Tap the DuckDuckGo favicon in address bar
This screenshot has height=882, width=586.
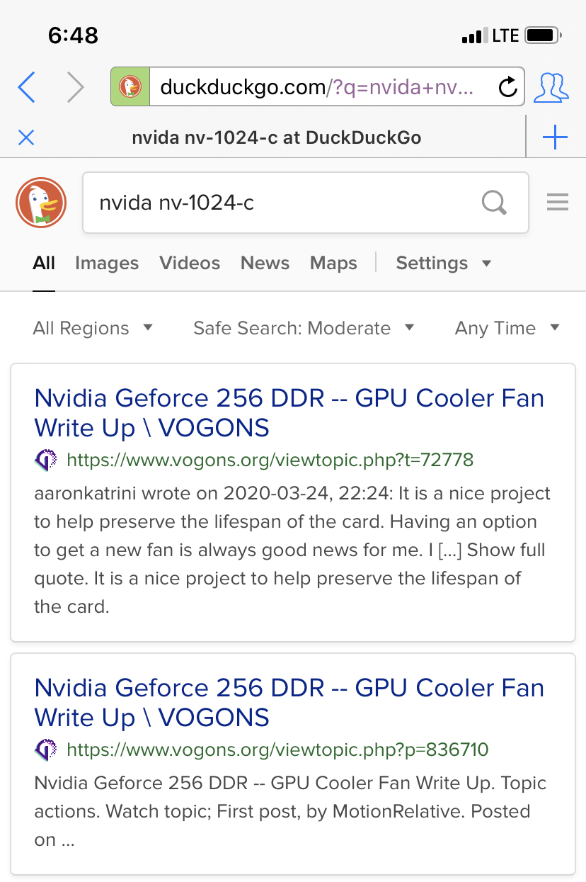130,87
